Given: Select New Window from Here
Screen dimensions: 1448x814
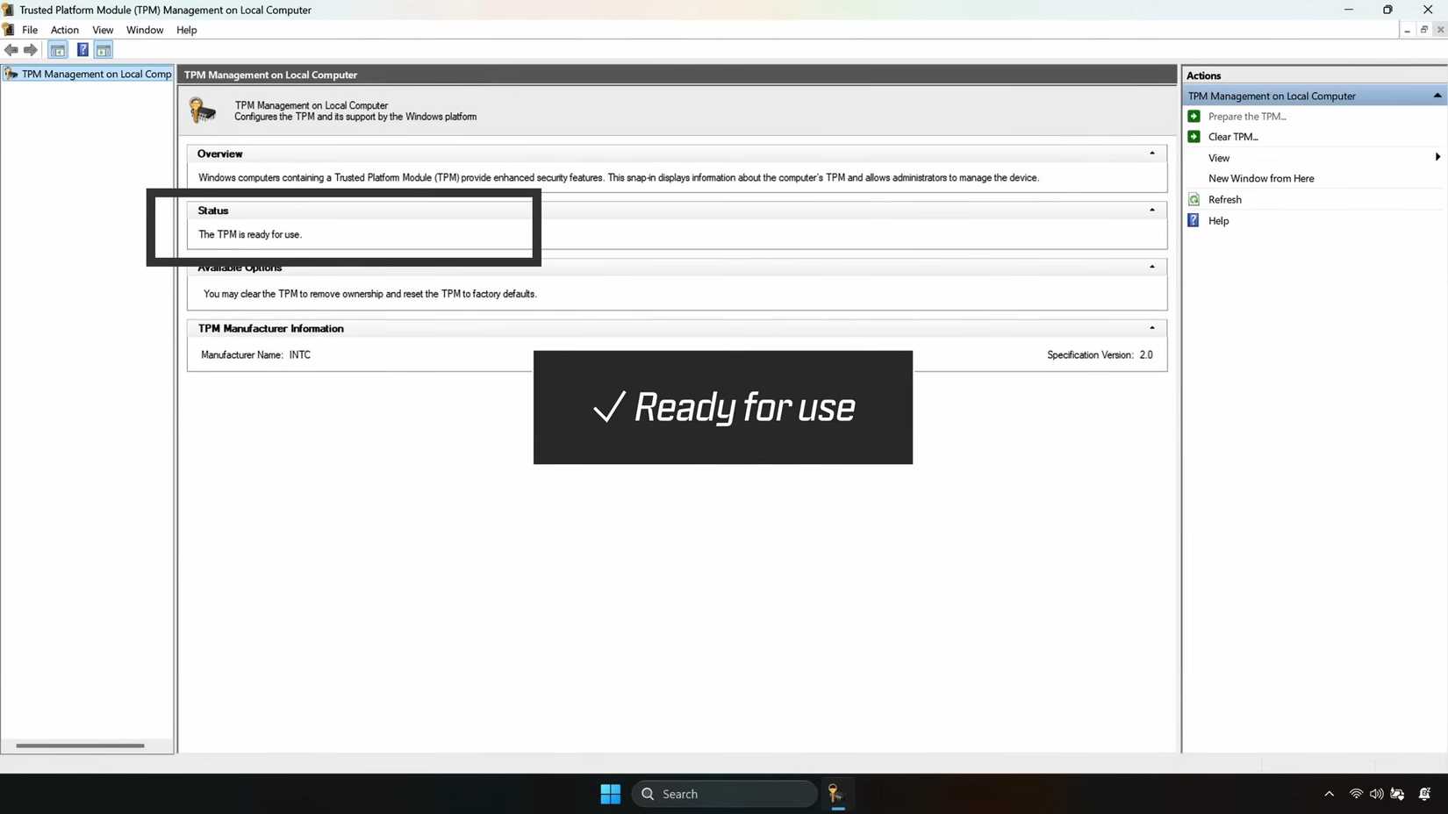Looking at the screenshot, I should [x=1261, y=178].
